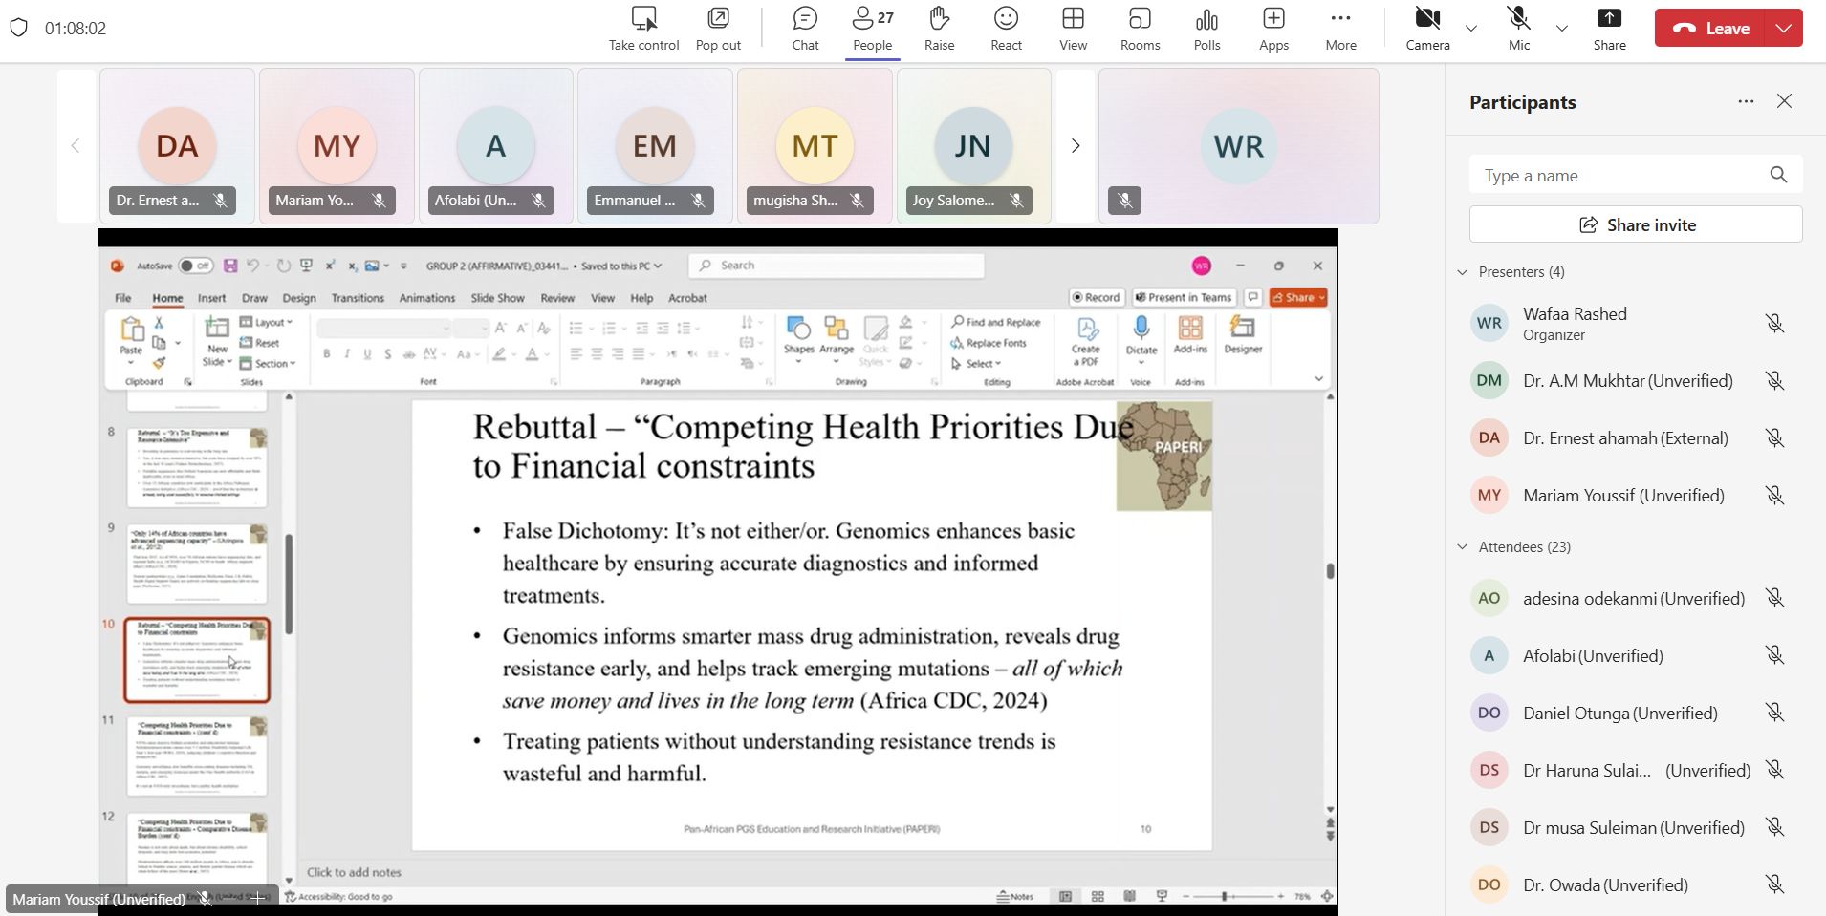Viewport: 1826px width, 916px height.
Task: Open More actions menu
Action: coord(1340,29)
